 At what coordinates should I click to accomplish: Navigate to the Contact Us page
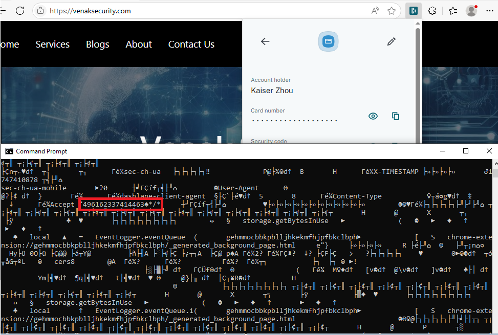point(191,44)
